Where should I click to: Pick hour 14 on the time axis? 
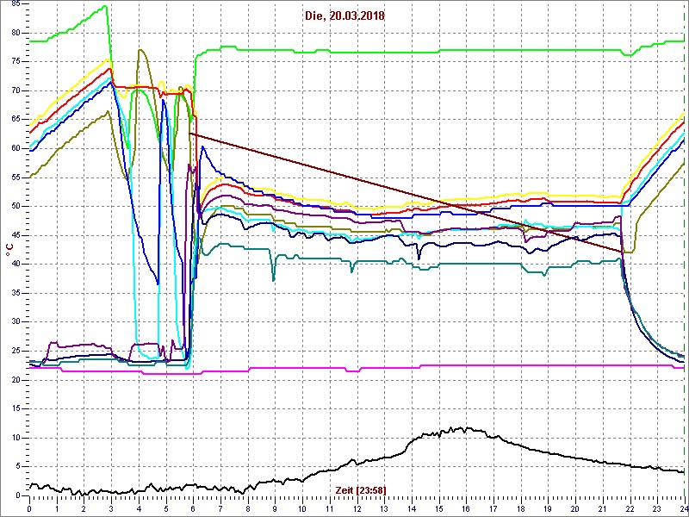point(412,508)
